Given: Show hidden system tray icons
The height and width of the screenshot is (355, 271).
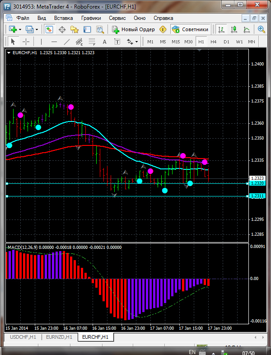Looking at the screenshot, I should tap(213, 353).
